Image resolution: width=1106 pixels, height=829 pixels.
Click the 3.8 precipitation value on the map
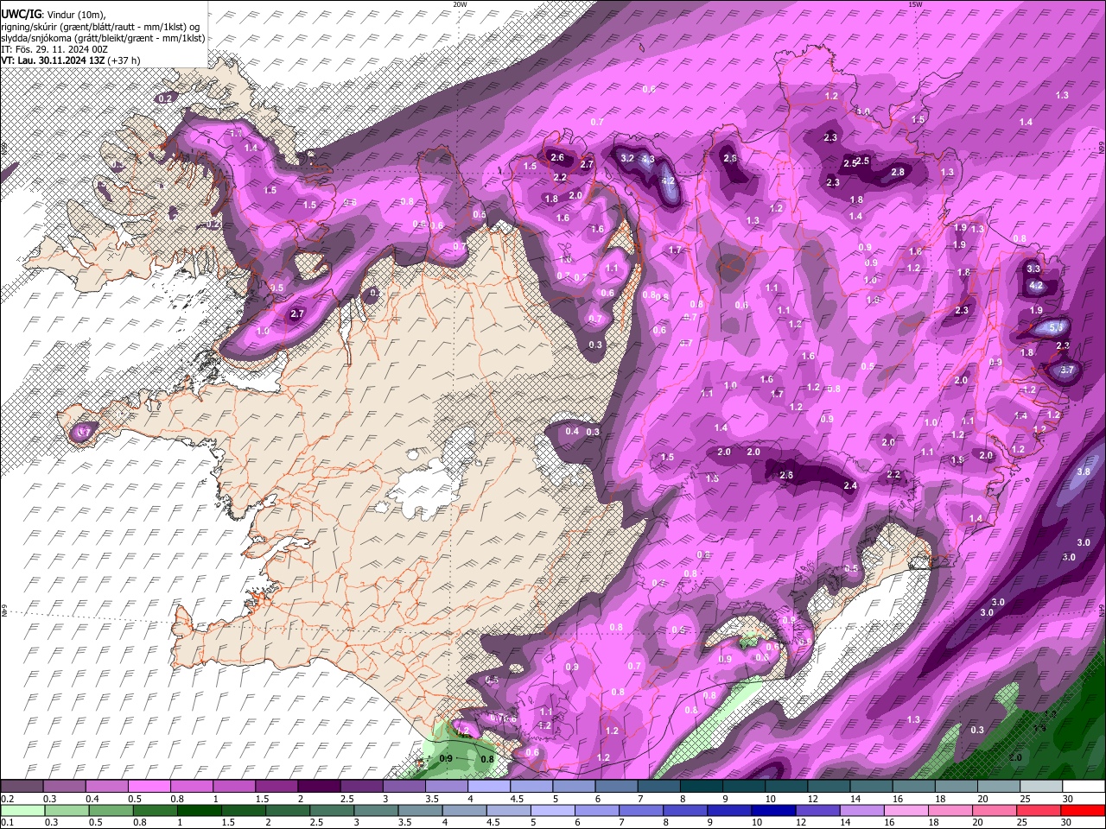(x=1084, y=472)
